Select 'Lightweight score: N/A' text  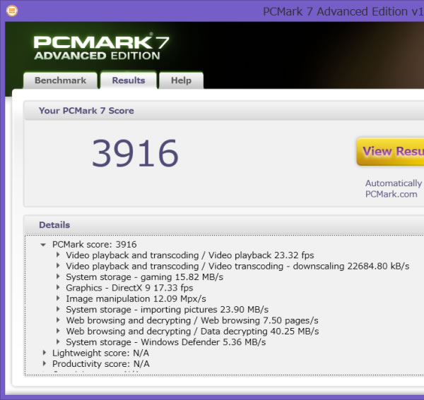[x=100, y=353]
